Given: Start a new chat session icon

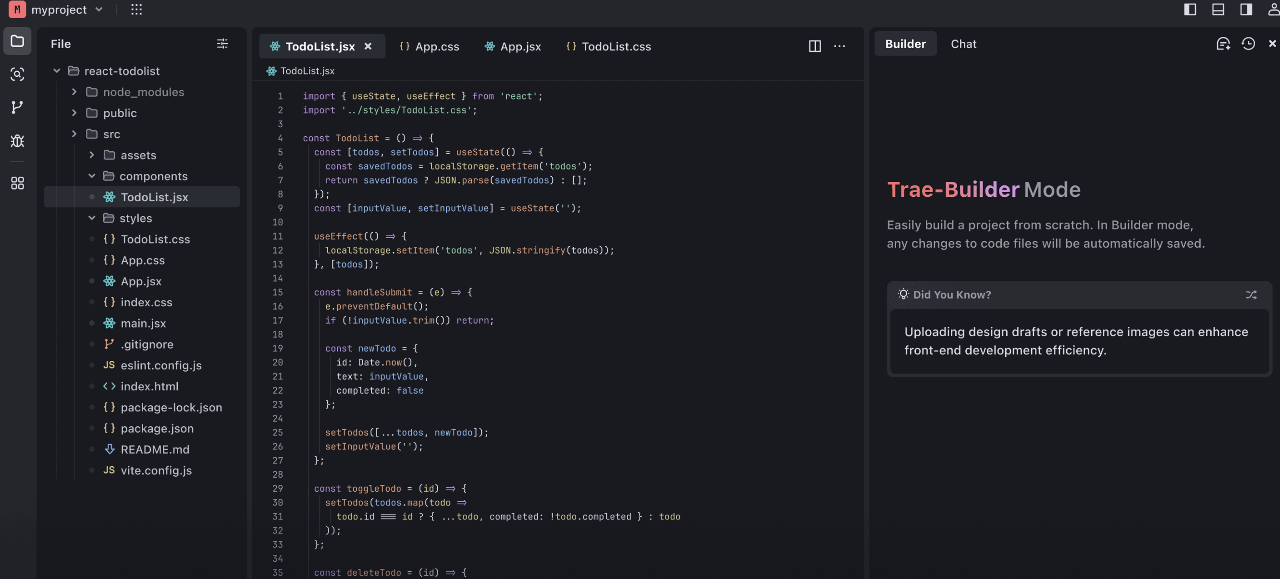Looking at the screenshot, I should click(1223, 44).
